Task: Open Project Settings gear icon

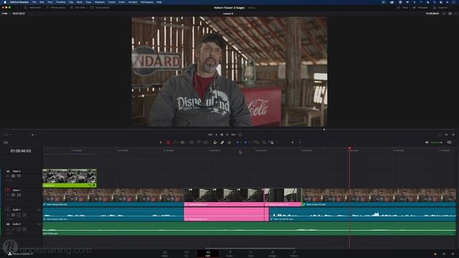Action: coord(453,254)
